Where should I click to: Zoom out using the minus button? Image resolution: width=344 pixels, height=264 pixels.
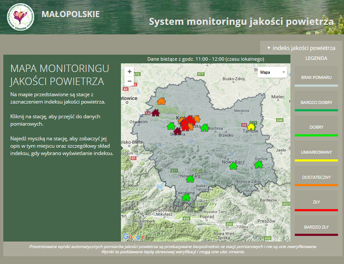[x=129, y=81]
